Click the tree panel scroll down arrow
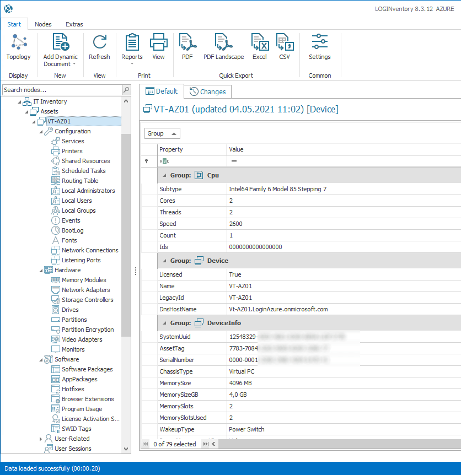Viewport: 461px width, 475px height. coord(126,449)
